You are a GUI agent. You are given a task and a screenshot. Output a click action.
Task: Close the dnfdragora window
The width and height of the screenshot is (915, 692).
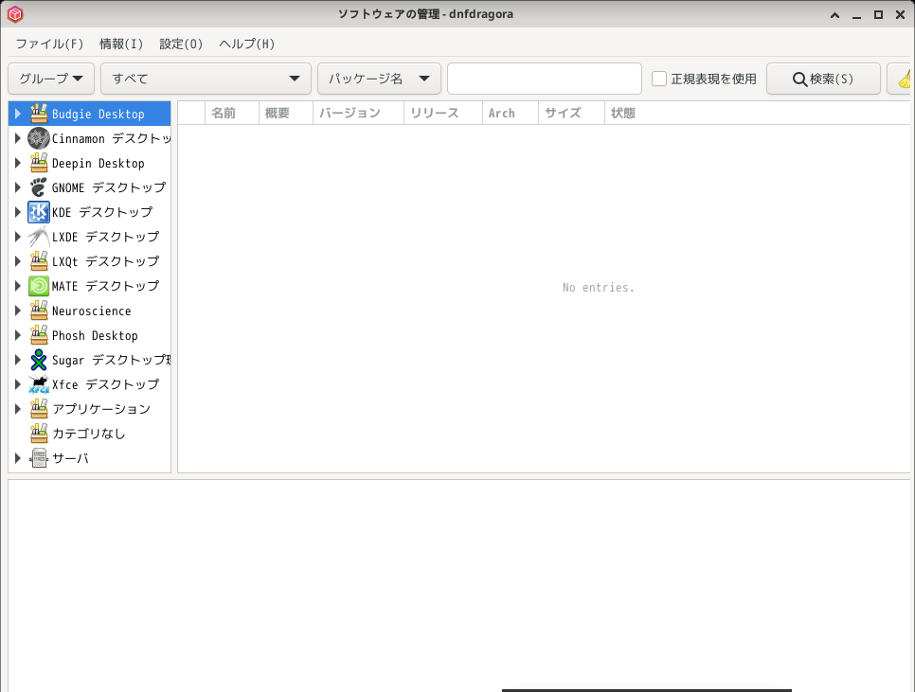(901, 14)
